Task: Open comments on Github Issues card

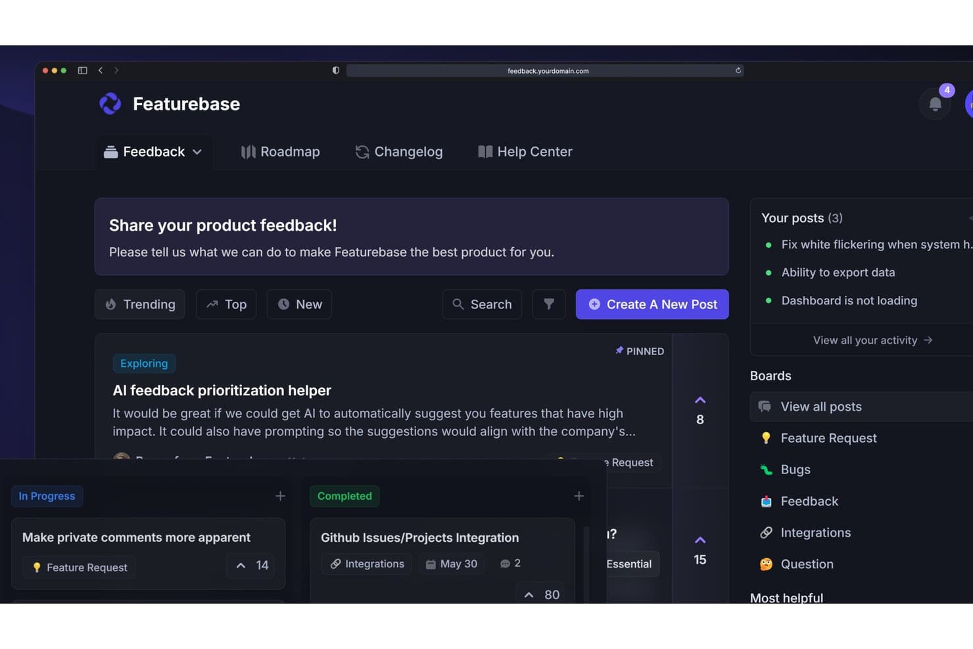Action: point(510,564)
